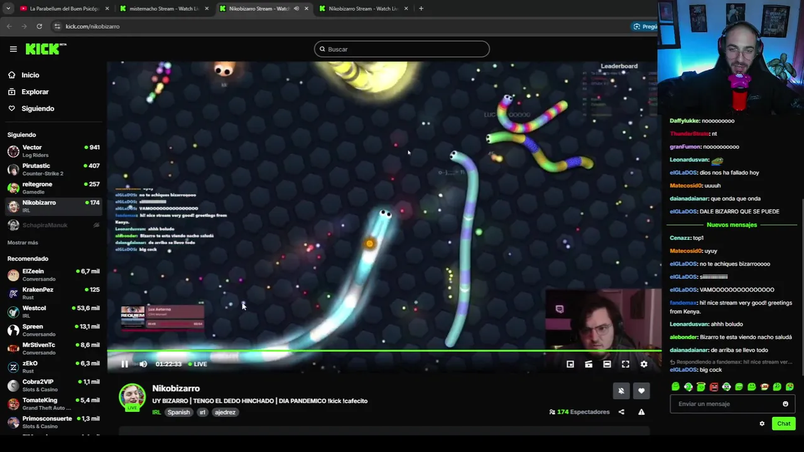This screenshot has height=452, width=804.
Task: Open the Kick hamburger menu
Action: tap(13, 49)
